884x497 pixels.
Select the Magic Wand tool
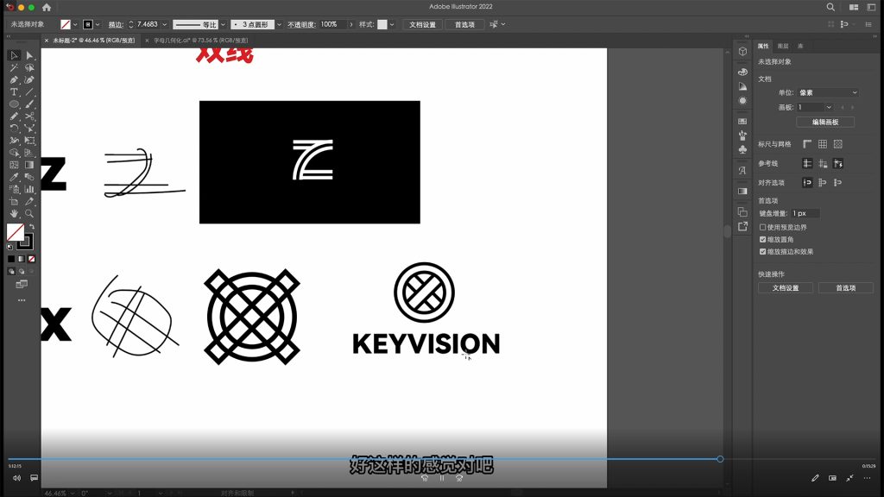14,67
